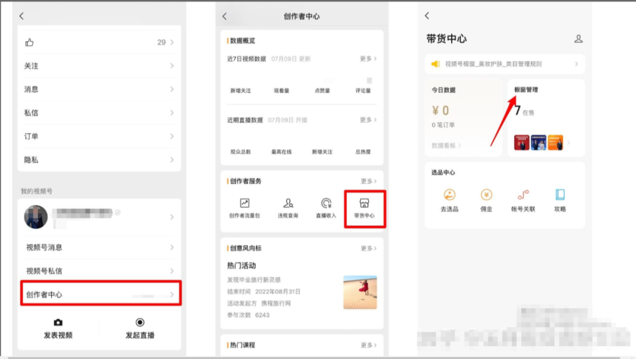Image resolution: width=636 pixels, height=359 pixels.
Task: Expand the 订单 row chevron
Action: [171, 136]
